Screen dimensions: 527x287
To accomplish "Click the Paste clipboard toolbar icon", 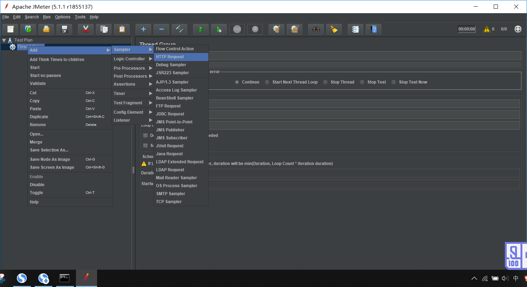I will [122, 29].
